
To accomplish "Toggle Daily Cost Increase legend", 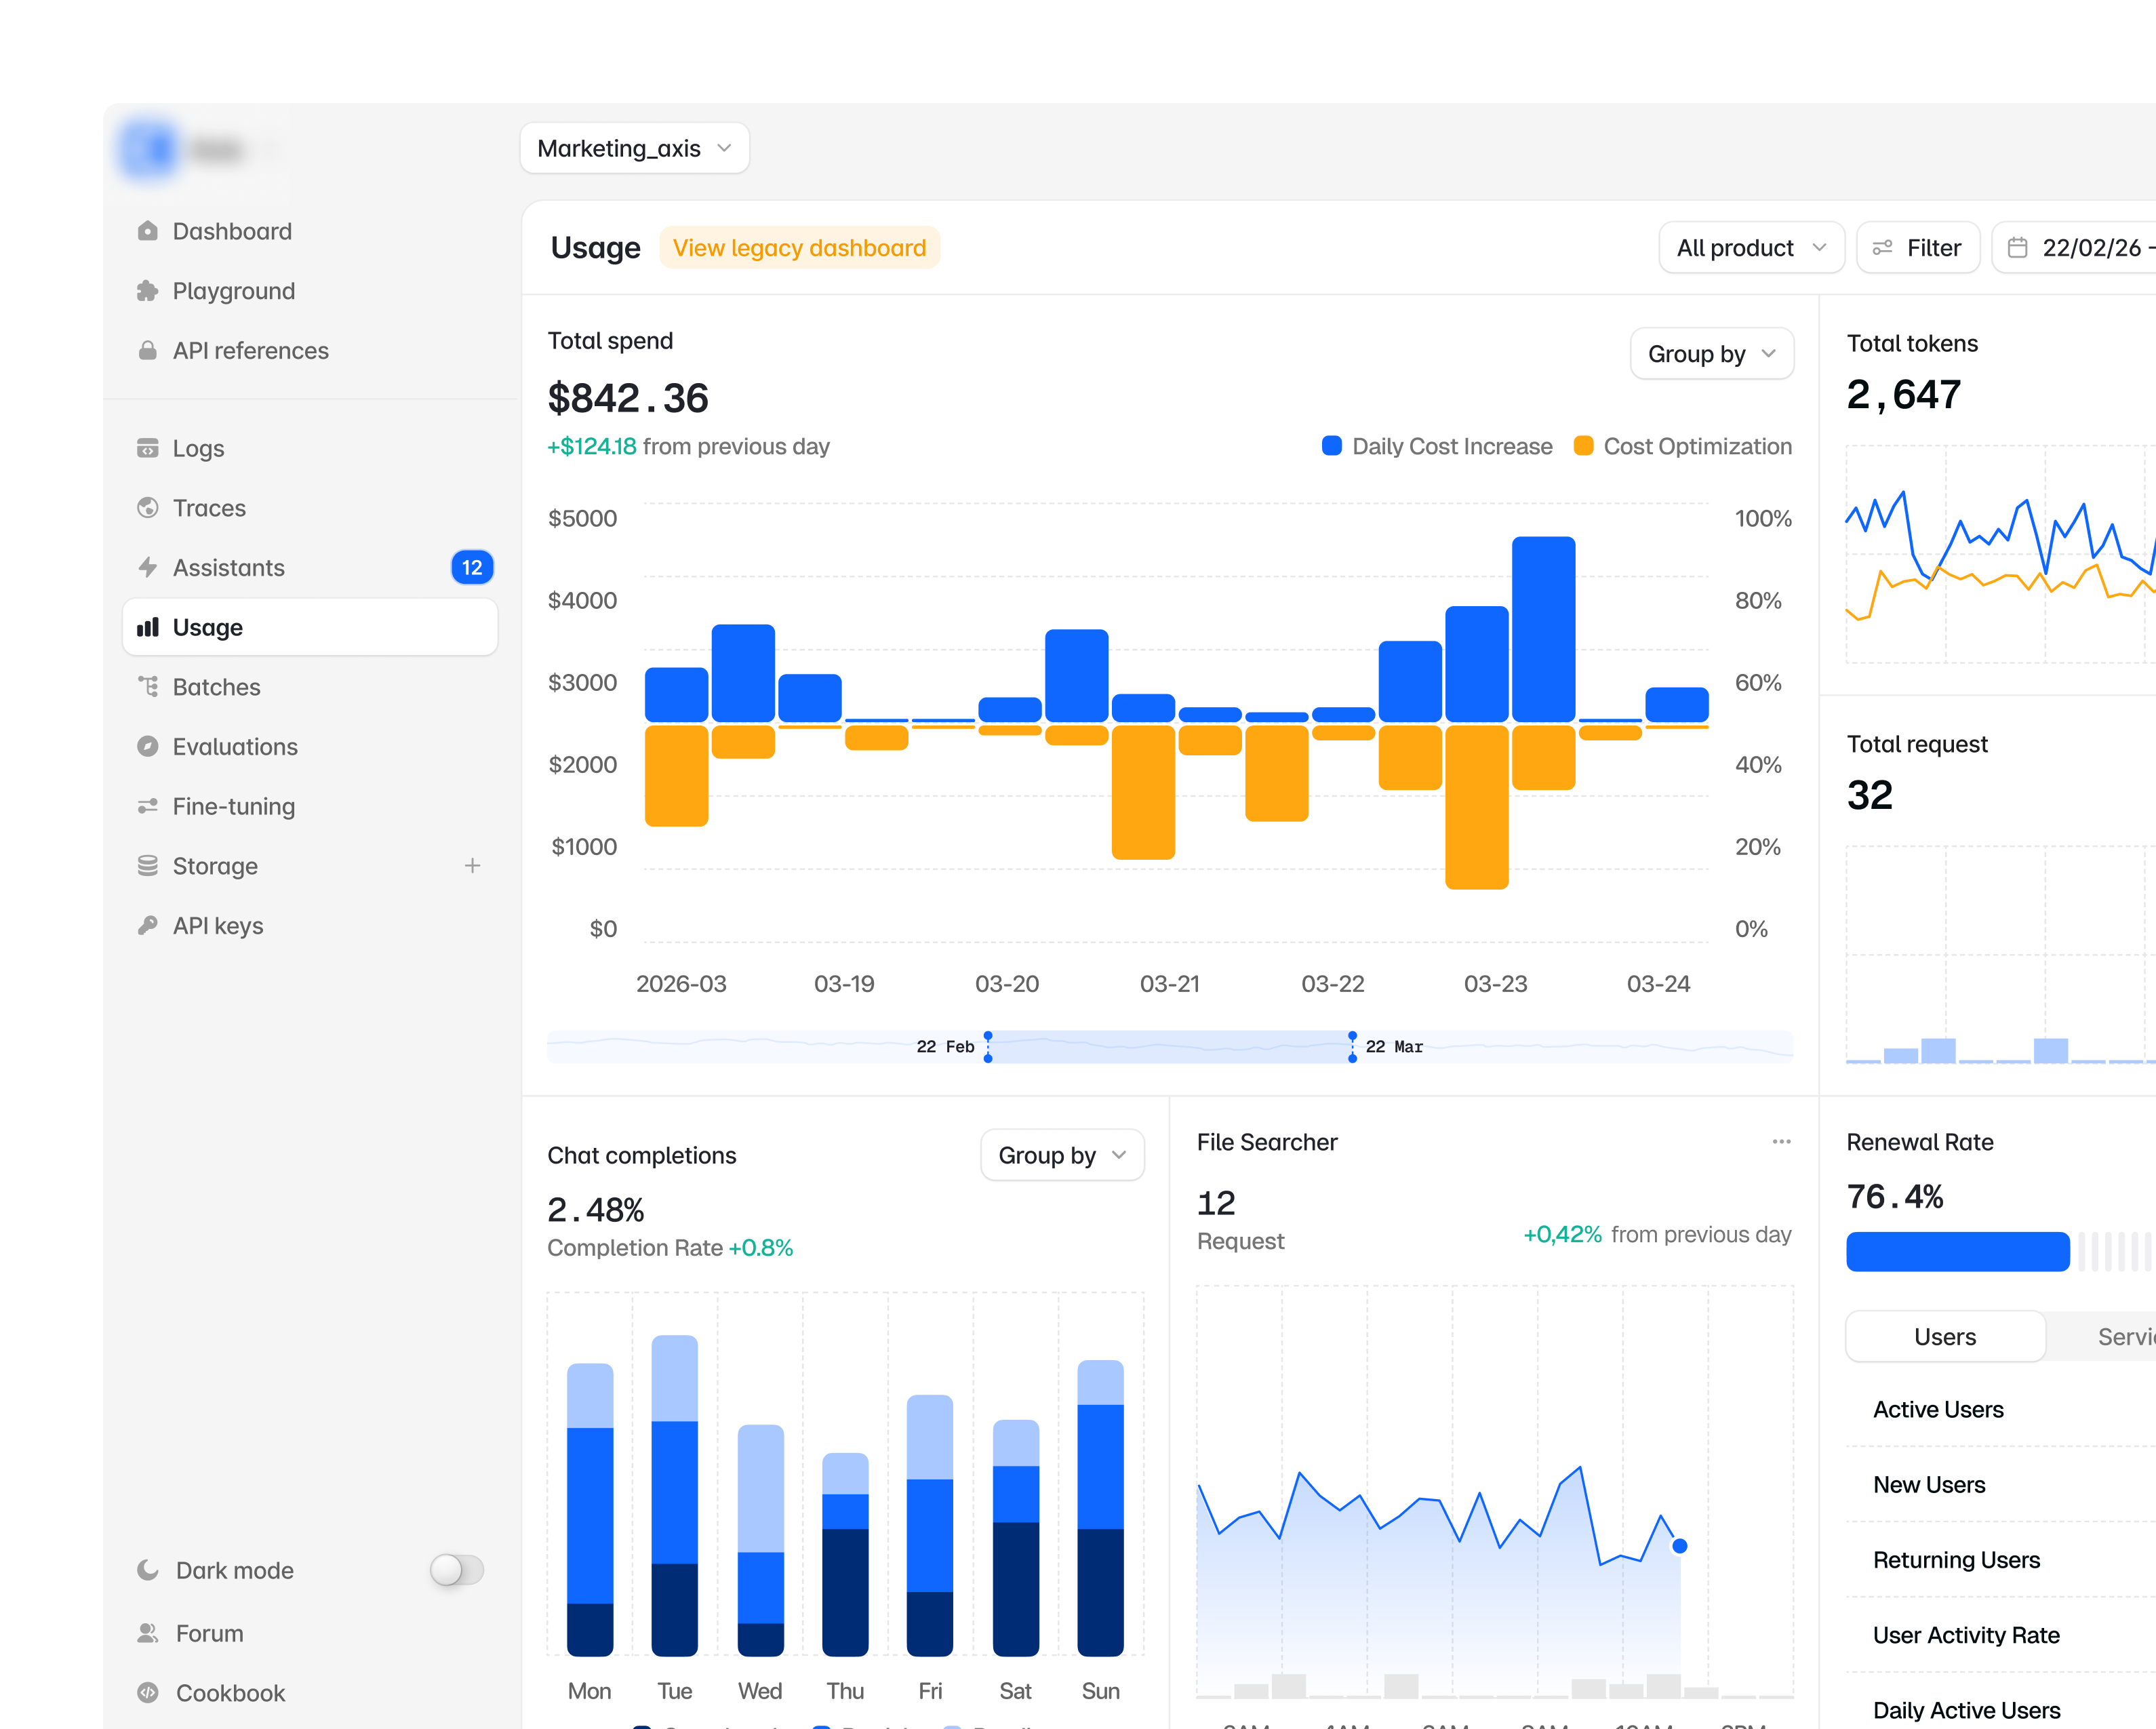I will (x=1437, y=446).
